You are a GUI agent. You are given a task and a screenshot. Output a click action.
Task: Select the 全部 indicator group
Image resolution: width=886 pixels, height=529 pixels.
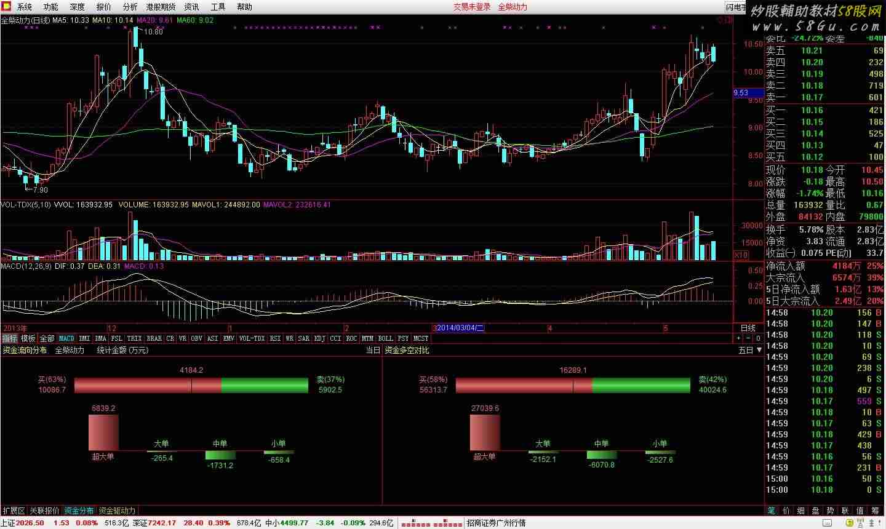47,338
